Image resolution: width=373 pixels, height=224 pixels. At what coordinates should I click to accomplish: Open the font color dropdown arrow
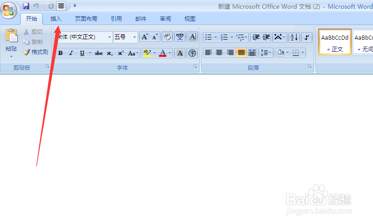click(x=170, y=53)
